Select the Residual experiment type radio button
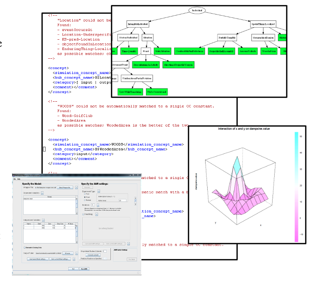This screenshot has height=284, width=316. [85, 200]
